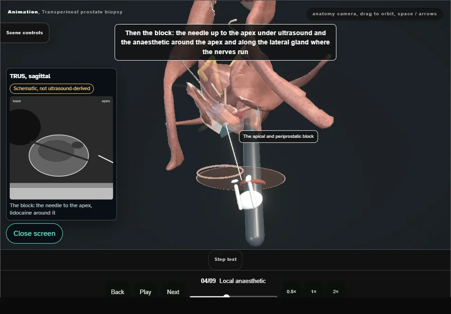Click the 'base' label in schematic
451x314 pixels.
[x=17, y=101]
